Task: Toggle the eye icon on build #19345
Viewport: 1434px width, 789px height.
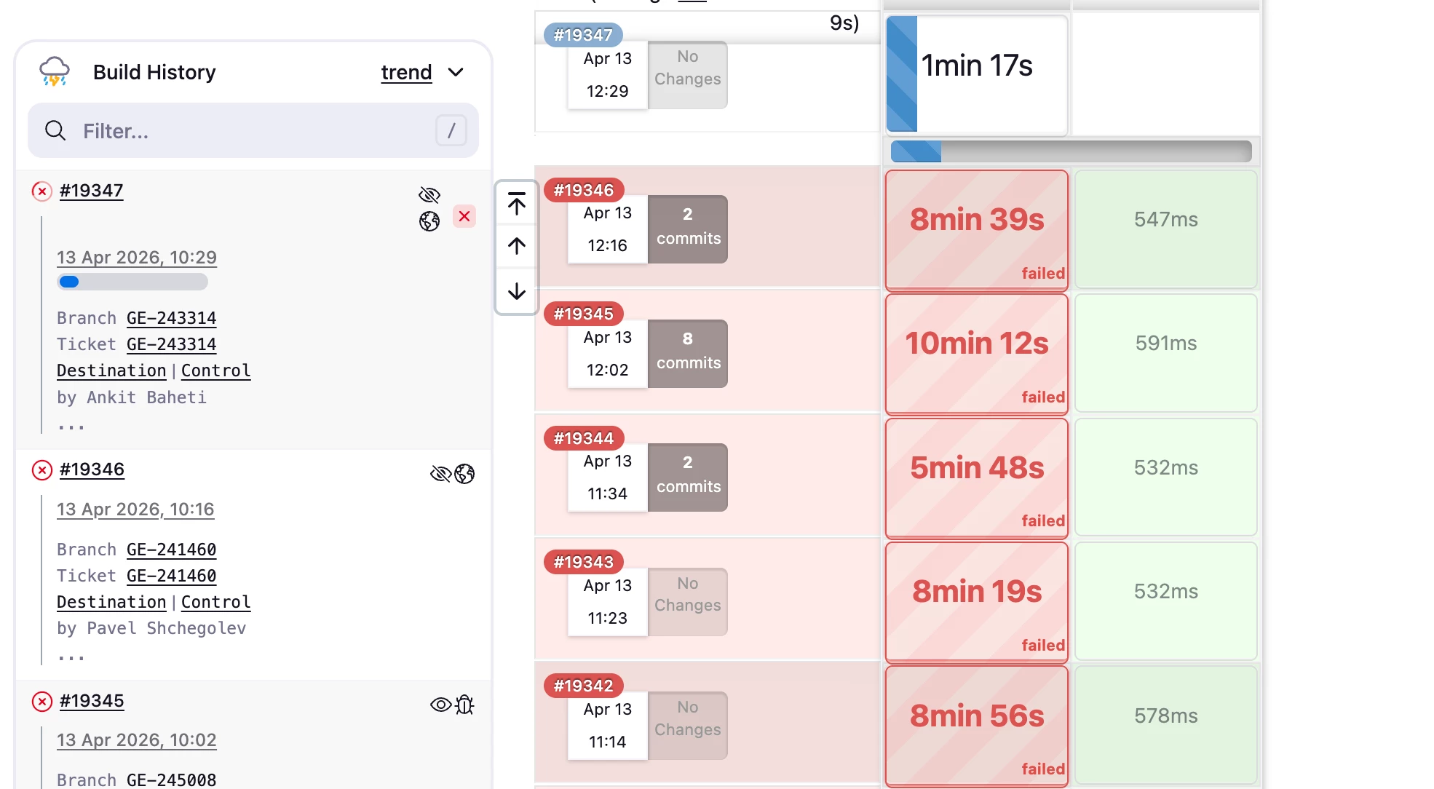Action: click(440, 705)
